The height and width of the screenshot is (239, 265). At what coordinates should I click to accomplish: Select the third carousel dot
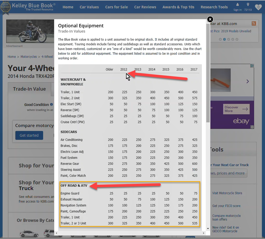(x=229, y=39)
